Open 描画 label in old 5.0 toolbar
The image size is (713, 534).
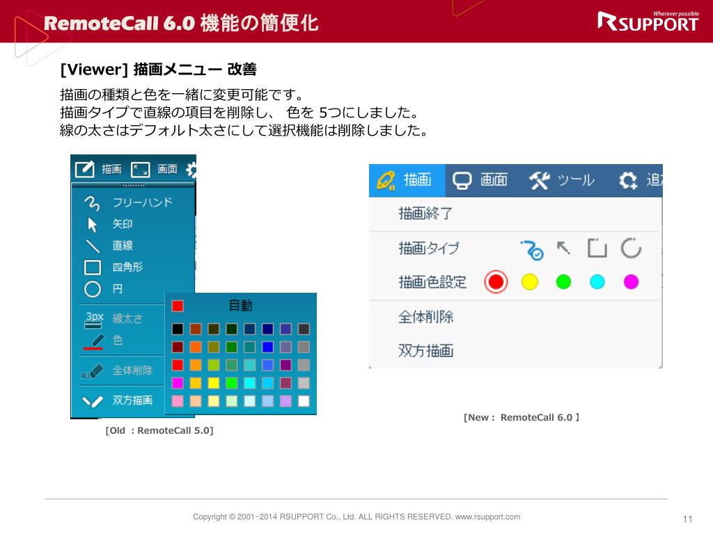tap(111, 170)
